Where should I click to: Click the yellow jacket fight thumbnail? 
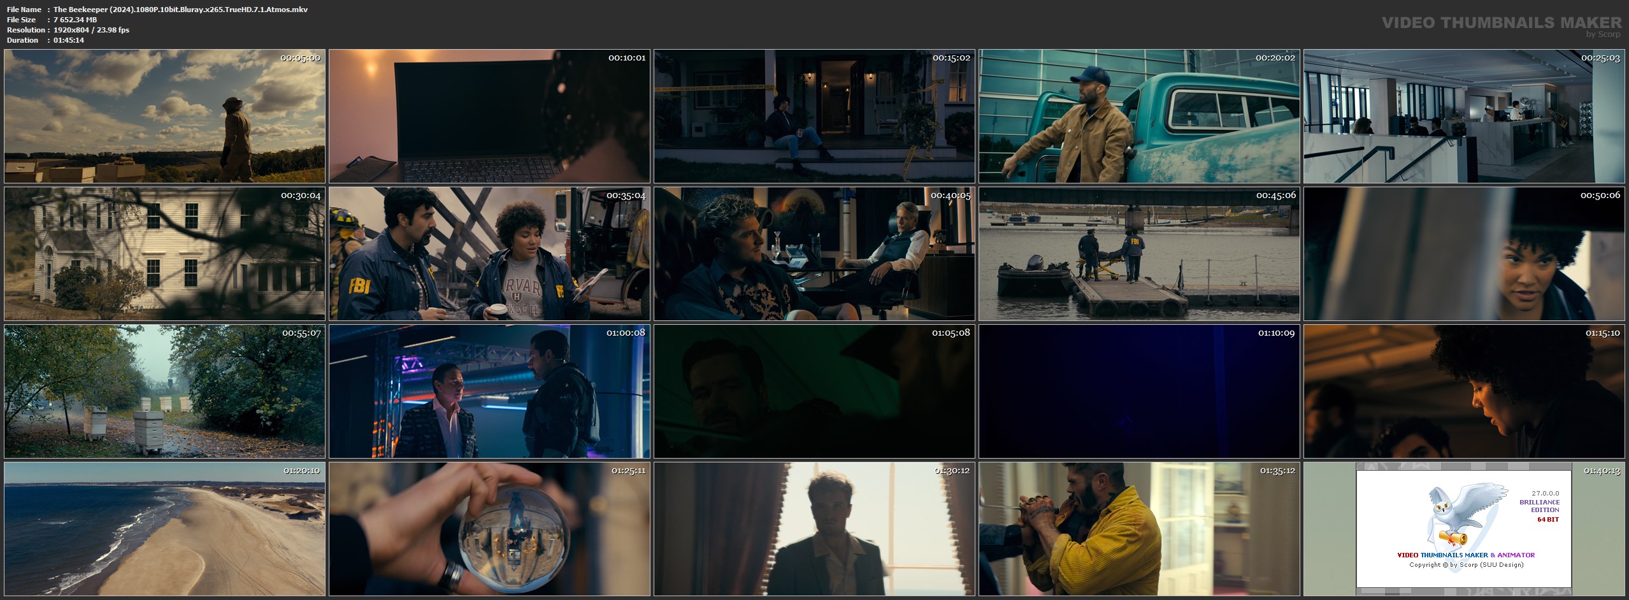tap(1139, 529)
